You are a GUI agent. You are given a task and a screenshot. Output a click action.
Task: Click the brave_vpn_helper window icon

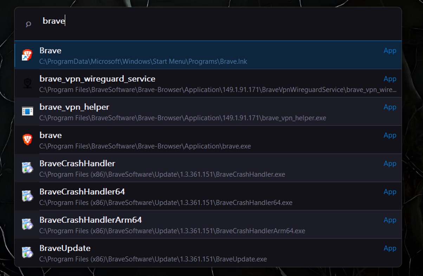coord(27,112)
